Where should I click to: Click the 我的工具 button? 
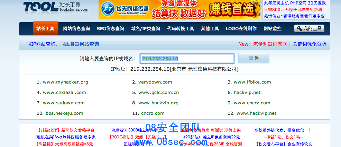pos(309,28)
